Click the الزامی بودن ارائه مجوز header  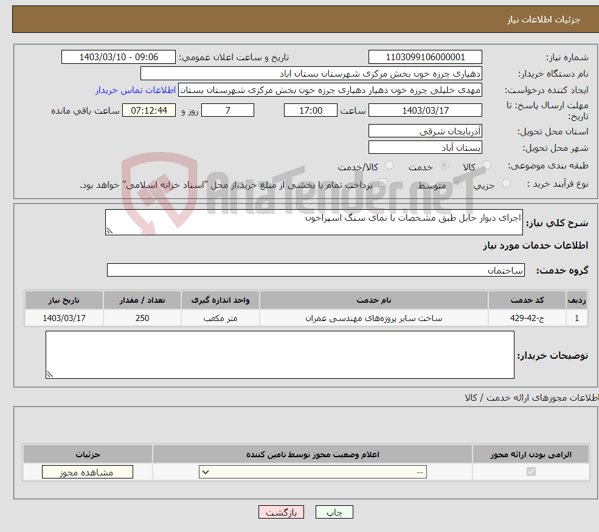531,454
